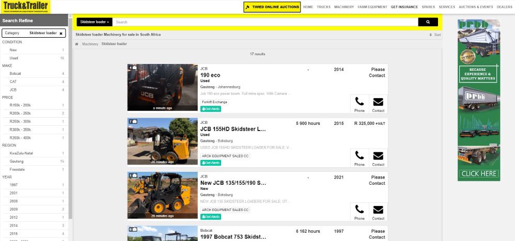Screen dimensions: 515x241
Task: Click the home icon in breadcrumb
Action: [x=76, y=44]
